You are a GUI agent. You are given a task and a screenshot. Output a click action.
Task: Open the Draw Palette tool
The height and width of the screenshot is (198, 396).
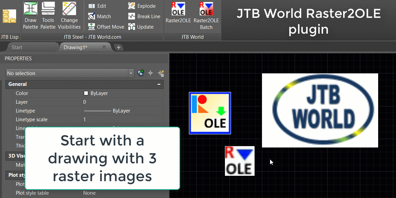coord(31,15)
